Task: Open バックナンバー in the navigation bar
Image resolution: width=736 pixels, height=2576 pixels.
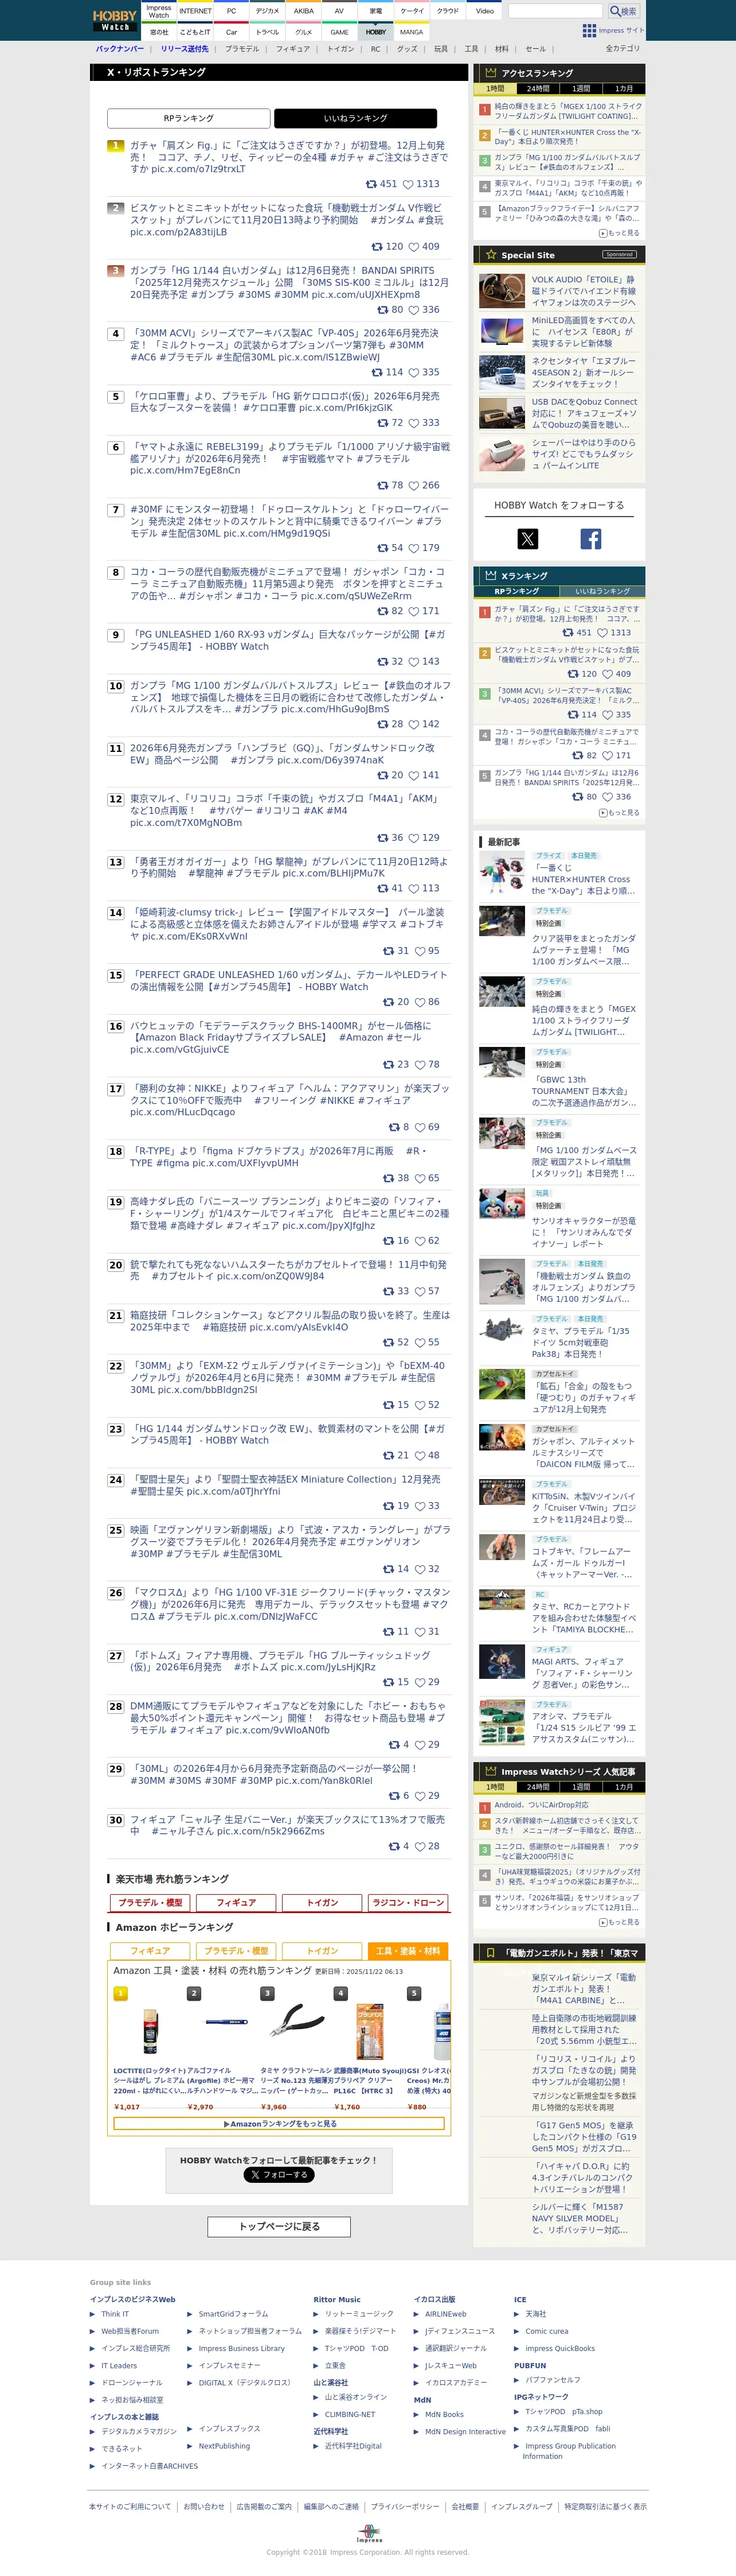Action: pyautogui.click(x=119, y=48)
